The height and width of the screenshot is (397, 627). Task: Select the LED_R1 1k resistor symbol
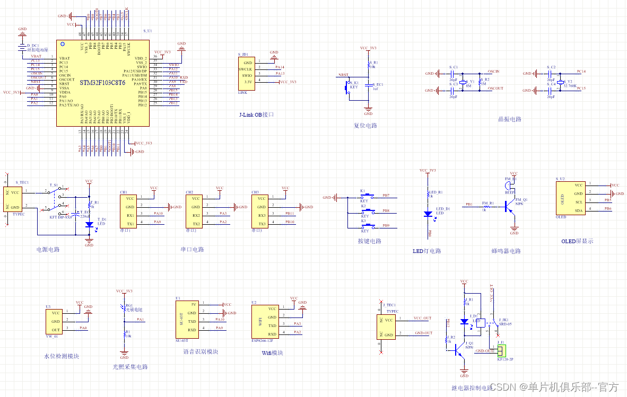point(428,194)
